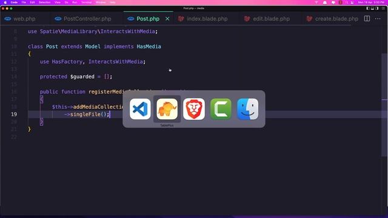Screen dimensions: 388x218
Task: Open Control Center in menu bar
Action: tap(352, 2)
